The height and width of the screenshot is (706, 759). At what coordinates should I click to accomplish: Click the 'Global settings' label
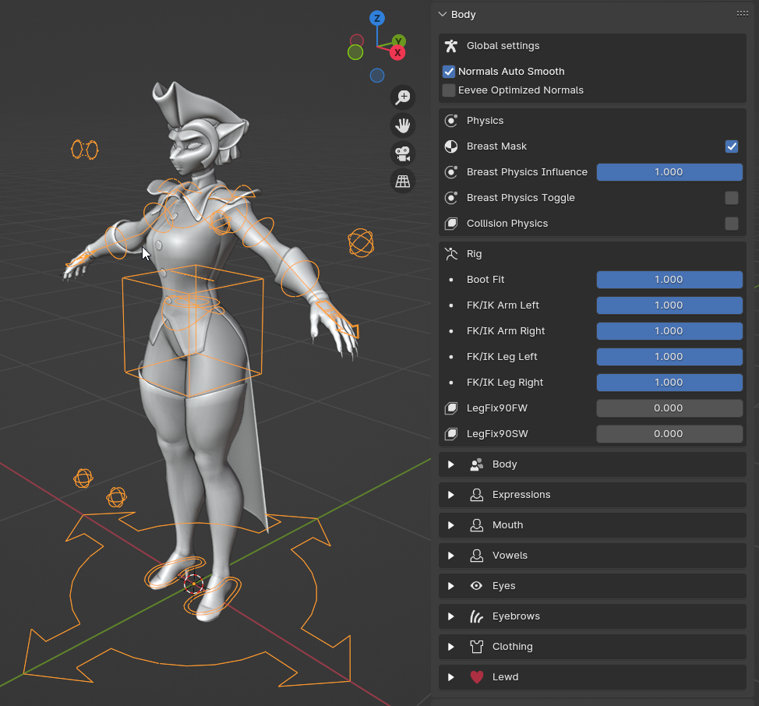point(503,46)
